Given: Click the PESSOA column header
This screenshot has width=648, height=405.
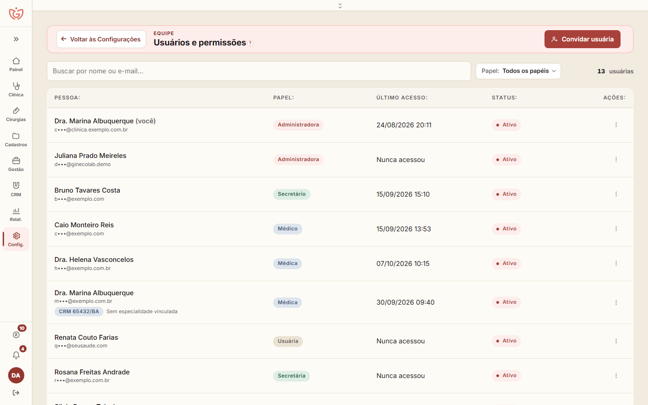Looking at the screenshot, I should pyautogui.click(x=67, y=98).
